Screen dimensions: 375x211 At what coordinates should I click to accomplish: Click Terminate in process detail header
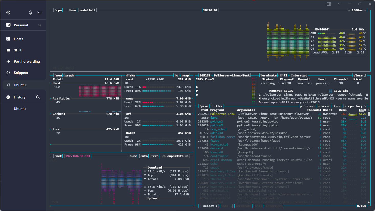[268, 75]
